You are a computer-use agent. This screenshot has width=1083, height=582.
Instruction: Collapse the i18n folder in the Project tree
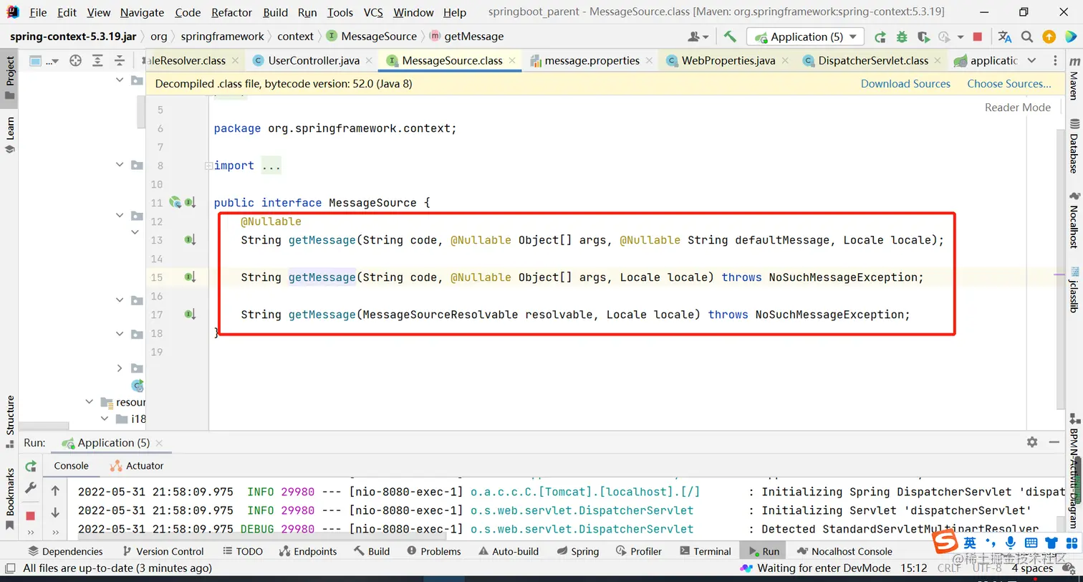[105, 419]
